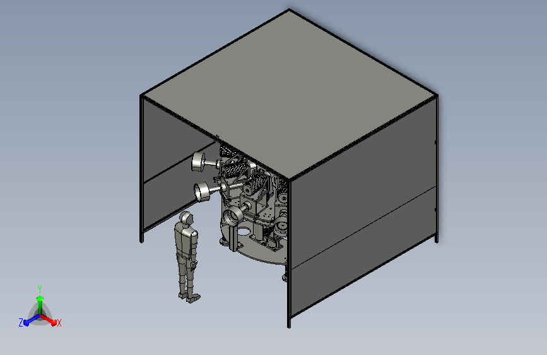
Task: Pick the circular base plate of the machine
Action: pyautogui.click(x=259, y=251)
